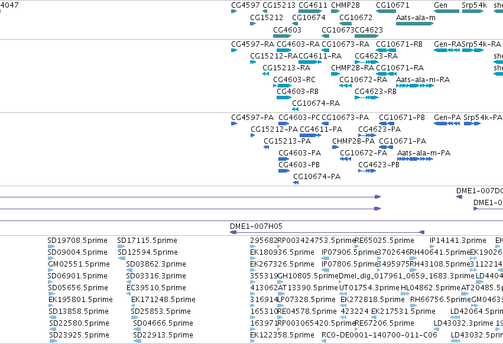Click the CG4611 gene arrow glyph
Screen dimensions: 503x344
click(310, 11)
